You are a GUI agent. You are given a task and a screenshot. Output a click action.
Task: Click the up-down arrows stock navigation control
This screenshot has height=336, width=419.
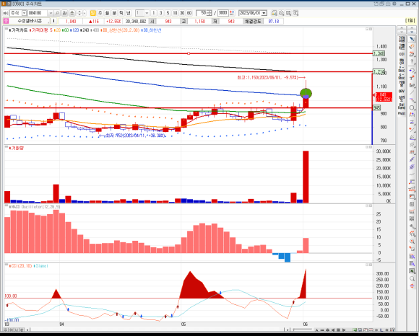click(x=79, y=13)
